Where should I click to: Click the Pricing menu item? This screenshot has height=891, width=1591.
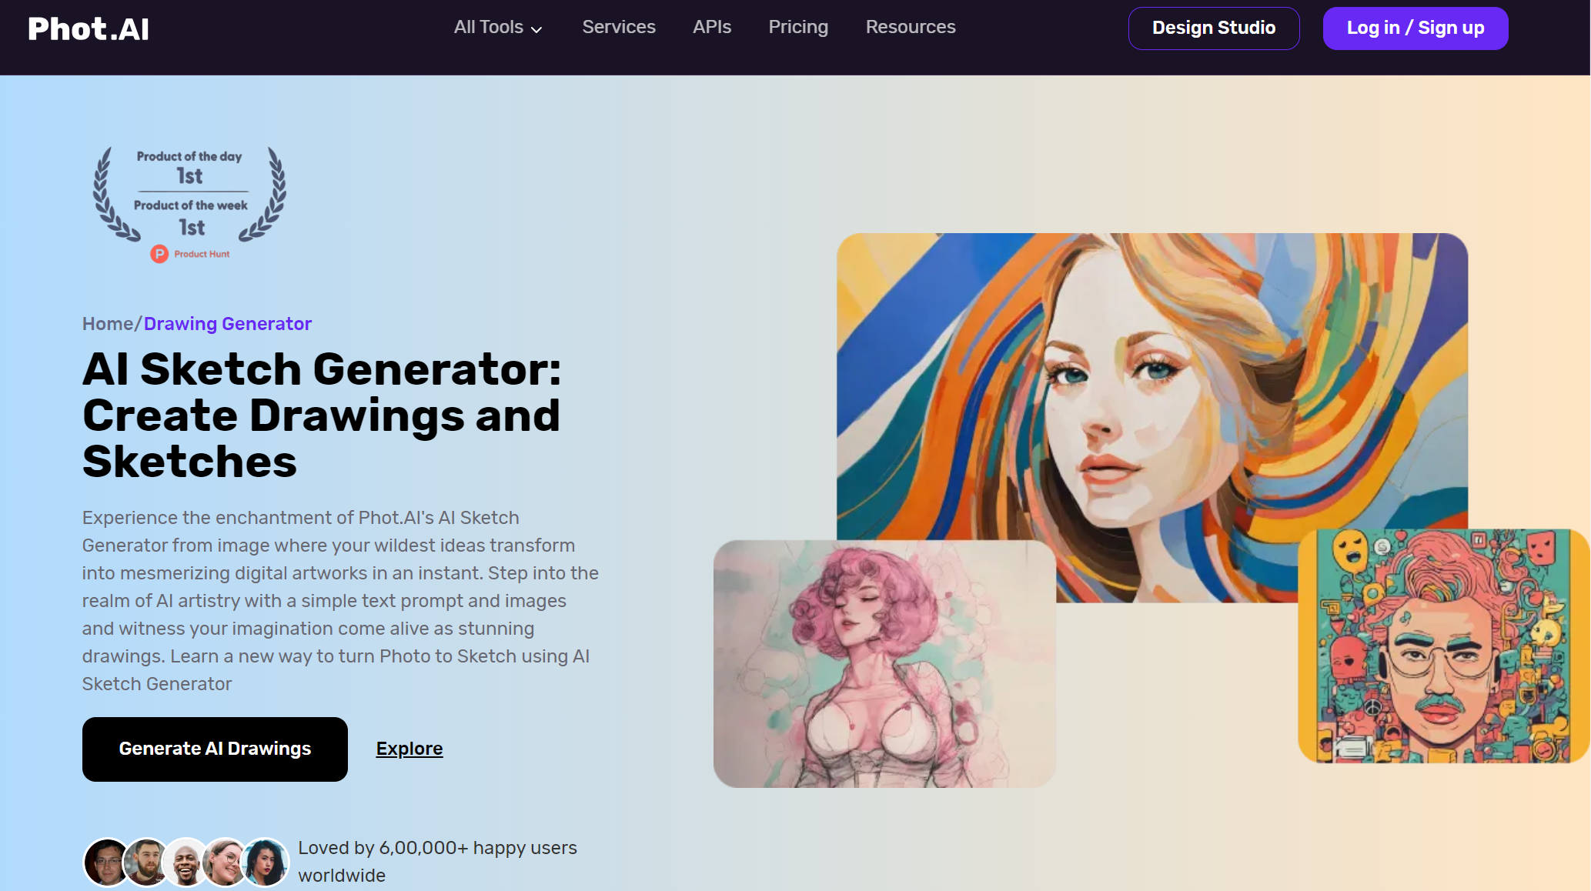[797, 27]
